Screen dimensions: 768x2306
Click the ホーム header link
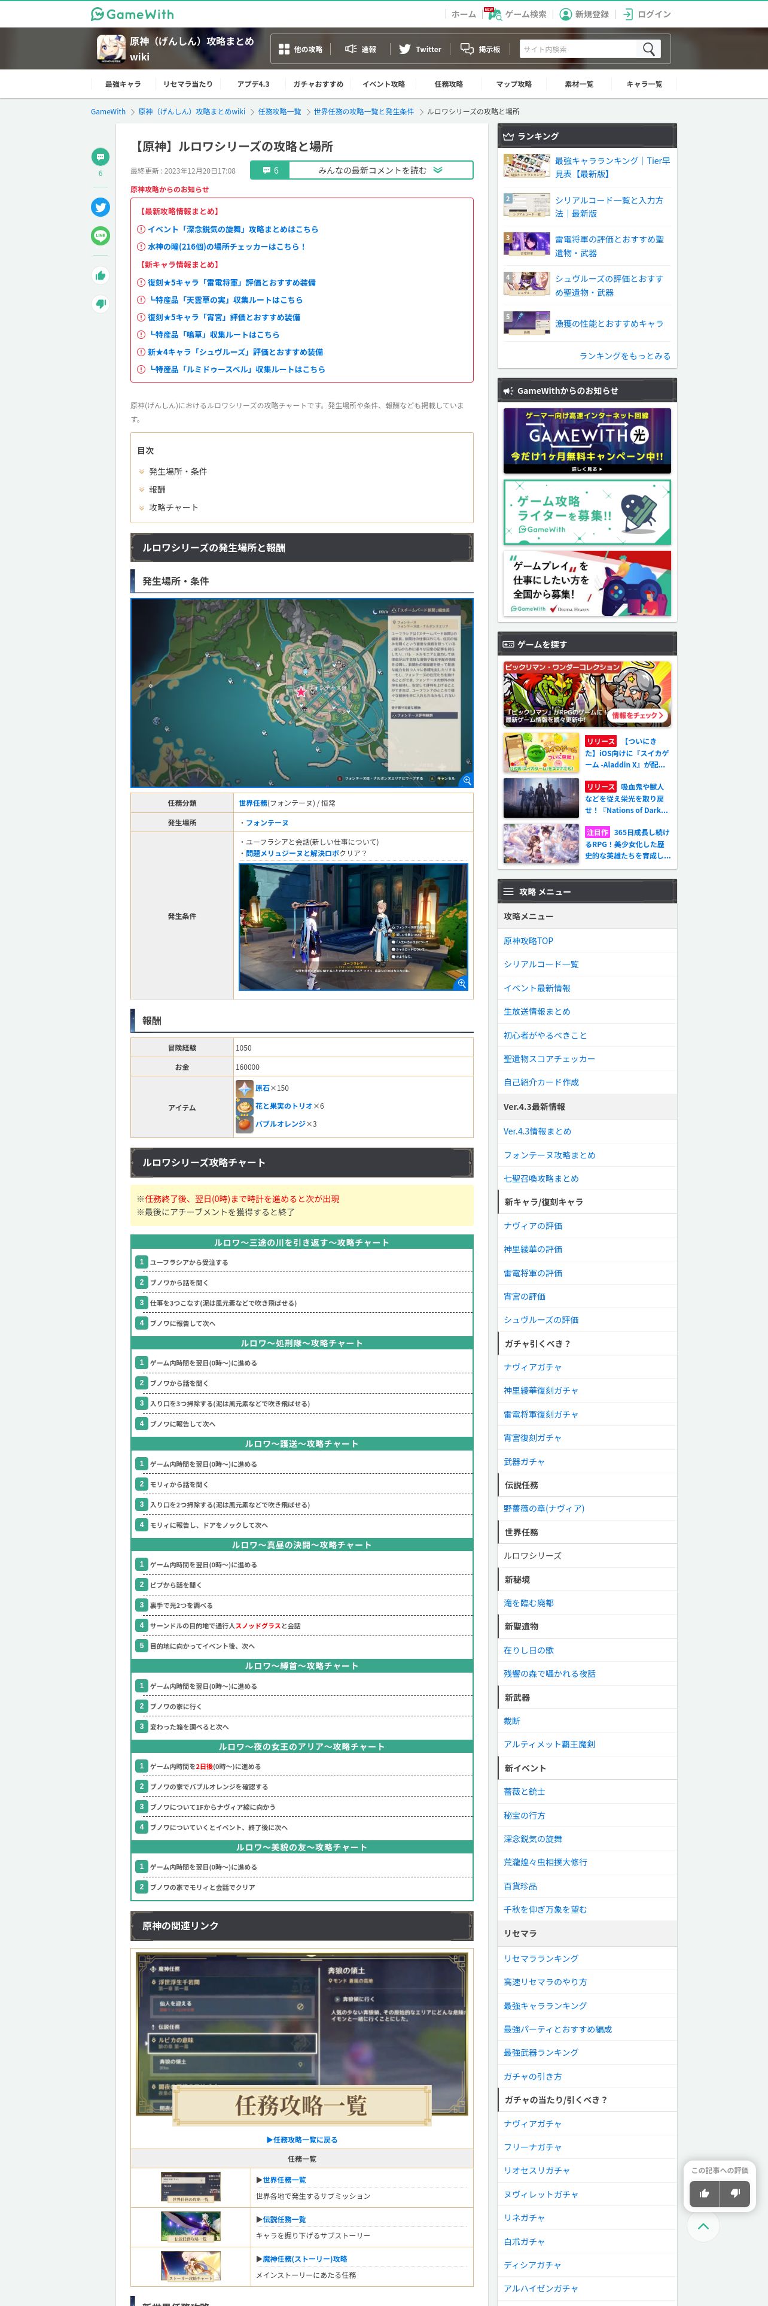tap(463, 14)
